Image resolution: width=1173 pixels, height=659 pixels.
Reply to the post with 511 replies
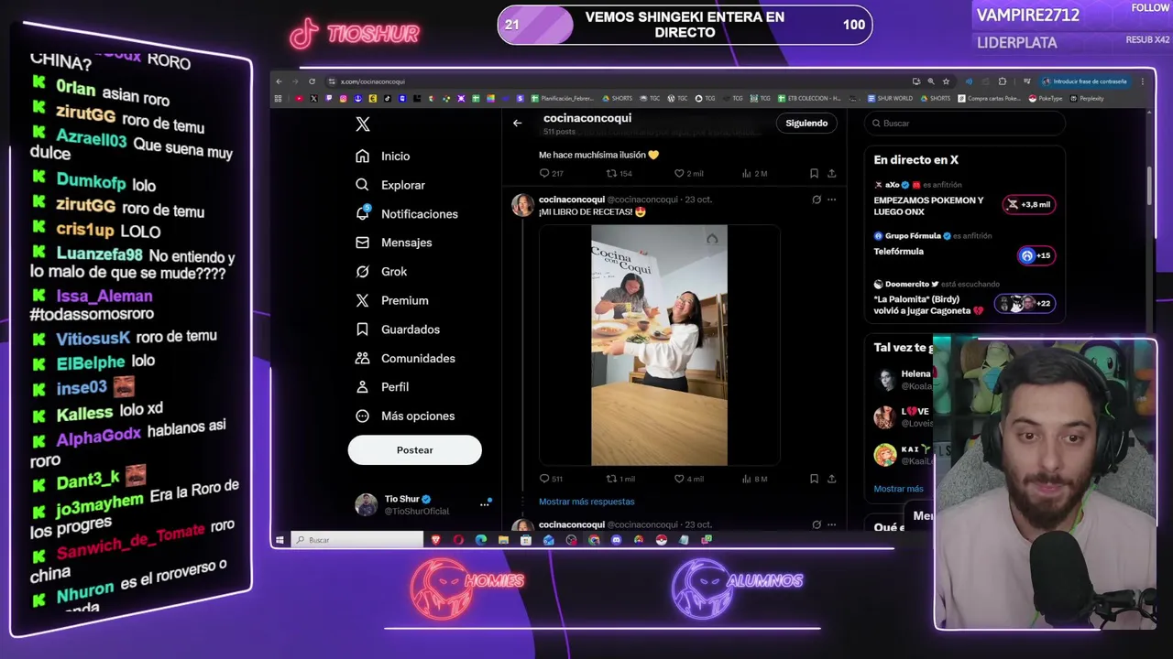[x=551, y=479]
